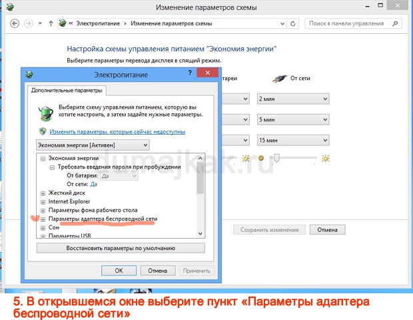Select Параметры адаптера беспроводной сети item
The height and width of the screenshot is (320, 413).
click(103, 219)
